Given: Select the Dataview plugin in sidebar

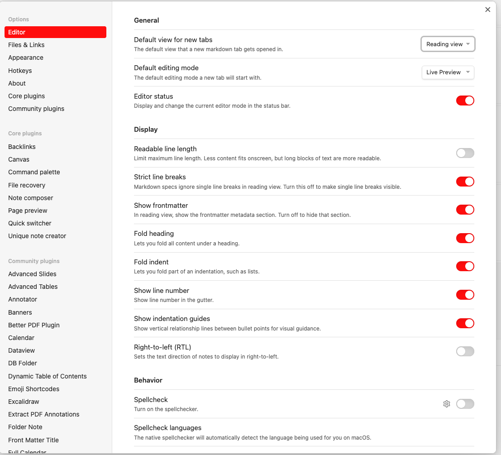Looking at the screenshot, I should click(21, 350).
